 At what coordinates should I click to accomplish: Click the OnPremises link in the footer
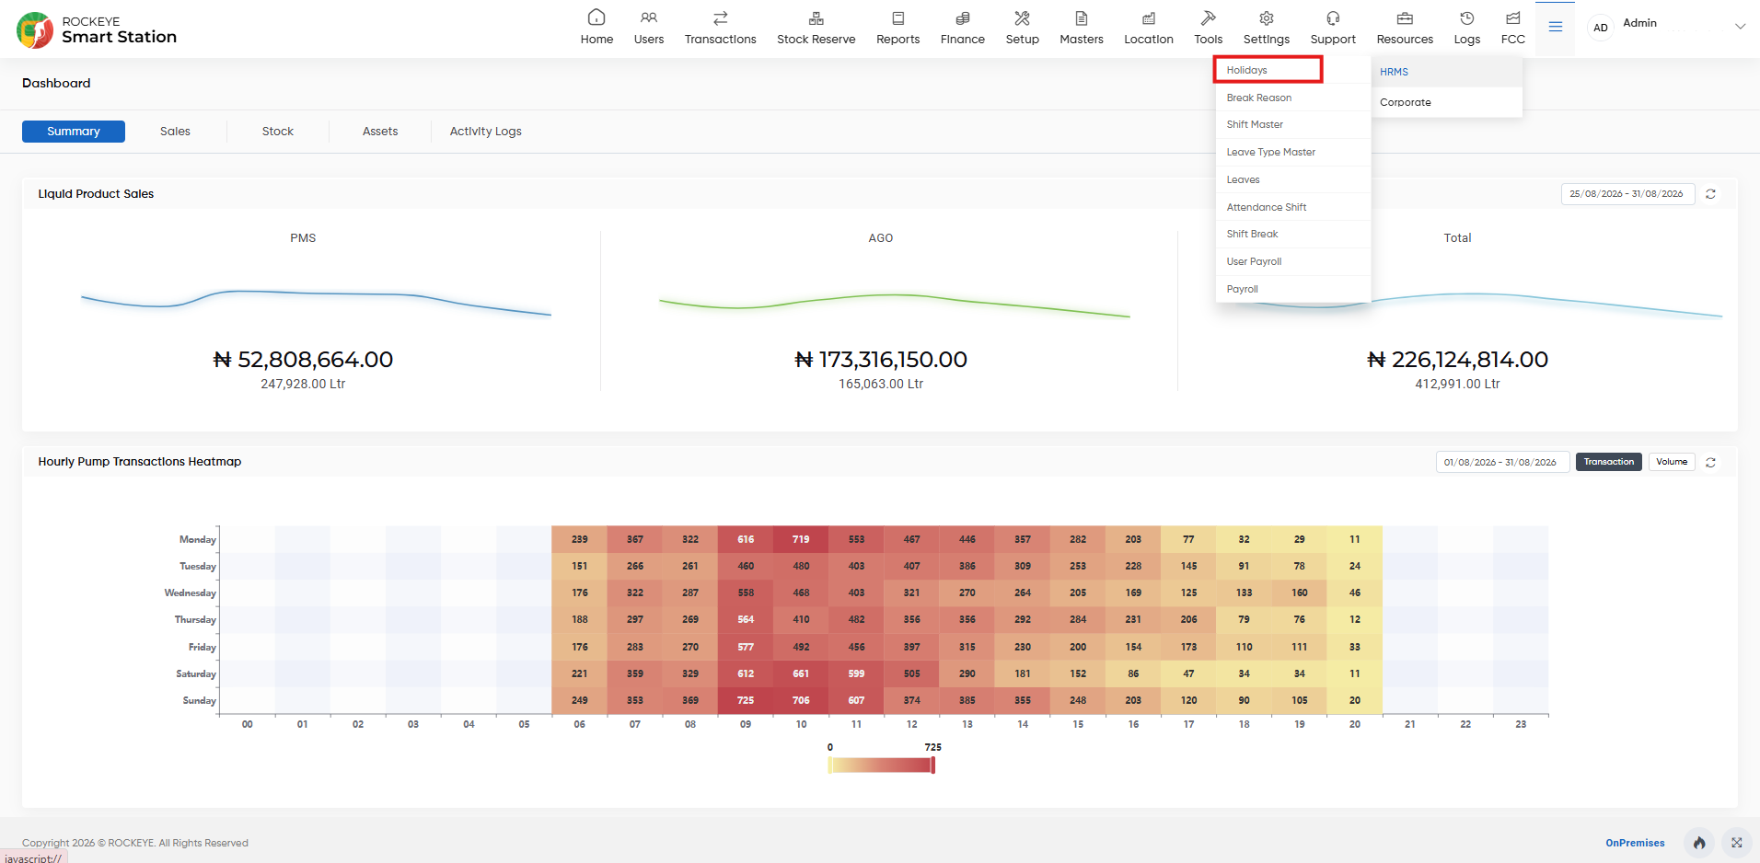click(1635, 843)
